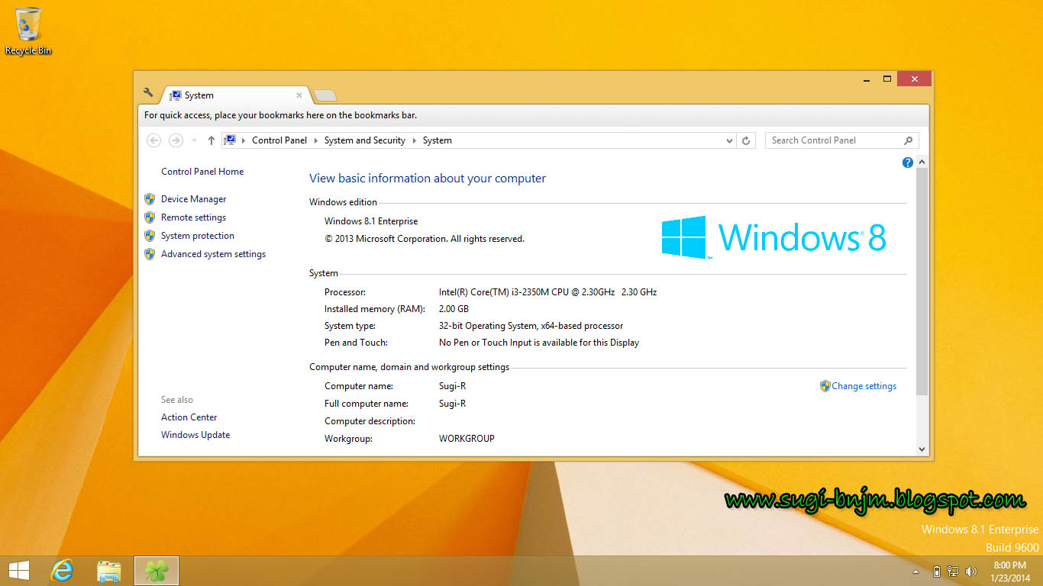Click the blue help question mark icon
Viewport: 1043px width, 586px height.
907,162
